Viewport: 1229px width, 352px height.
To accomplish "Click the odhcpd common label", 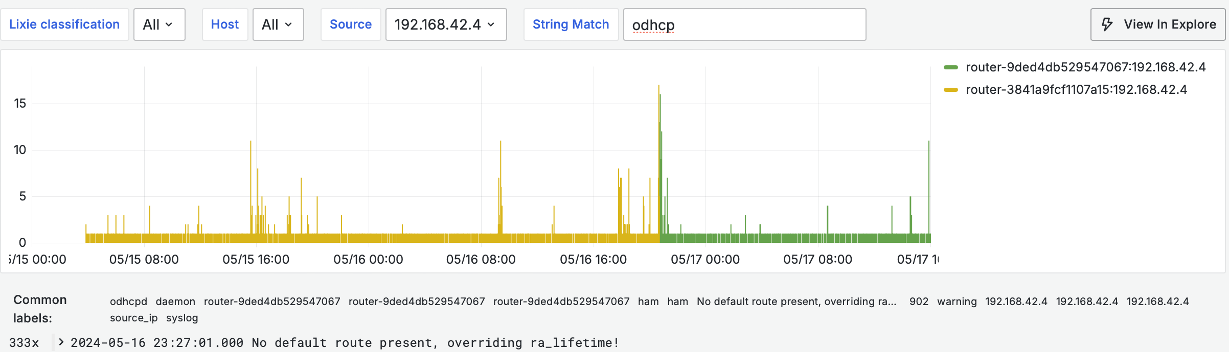I will point(128,301).
